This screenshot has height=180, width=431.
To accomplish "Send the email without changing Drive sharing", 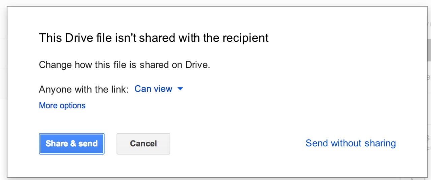I will pyautogui.click(x=351, y=143).
